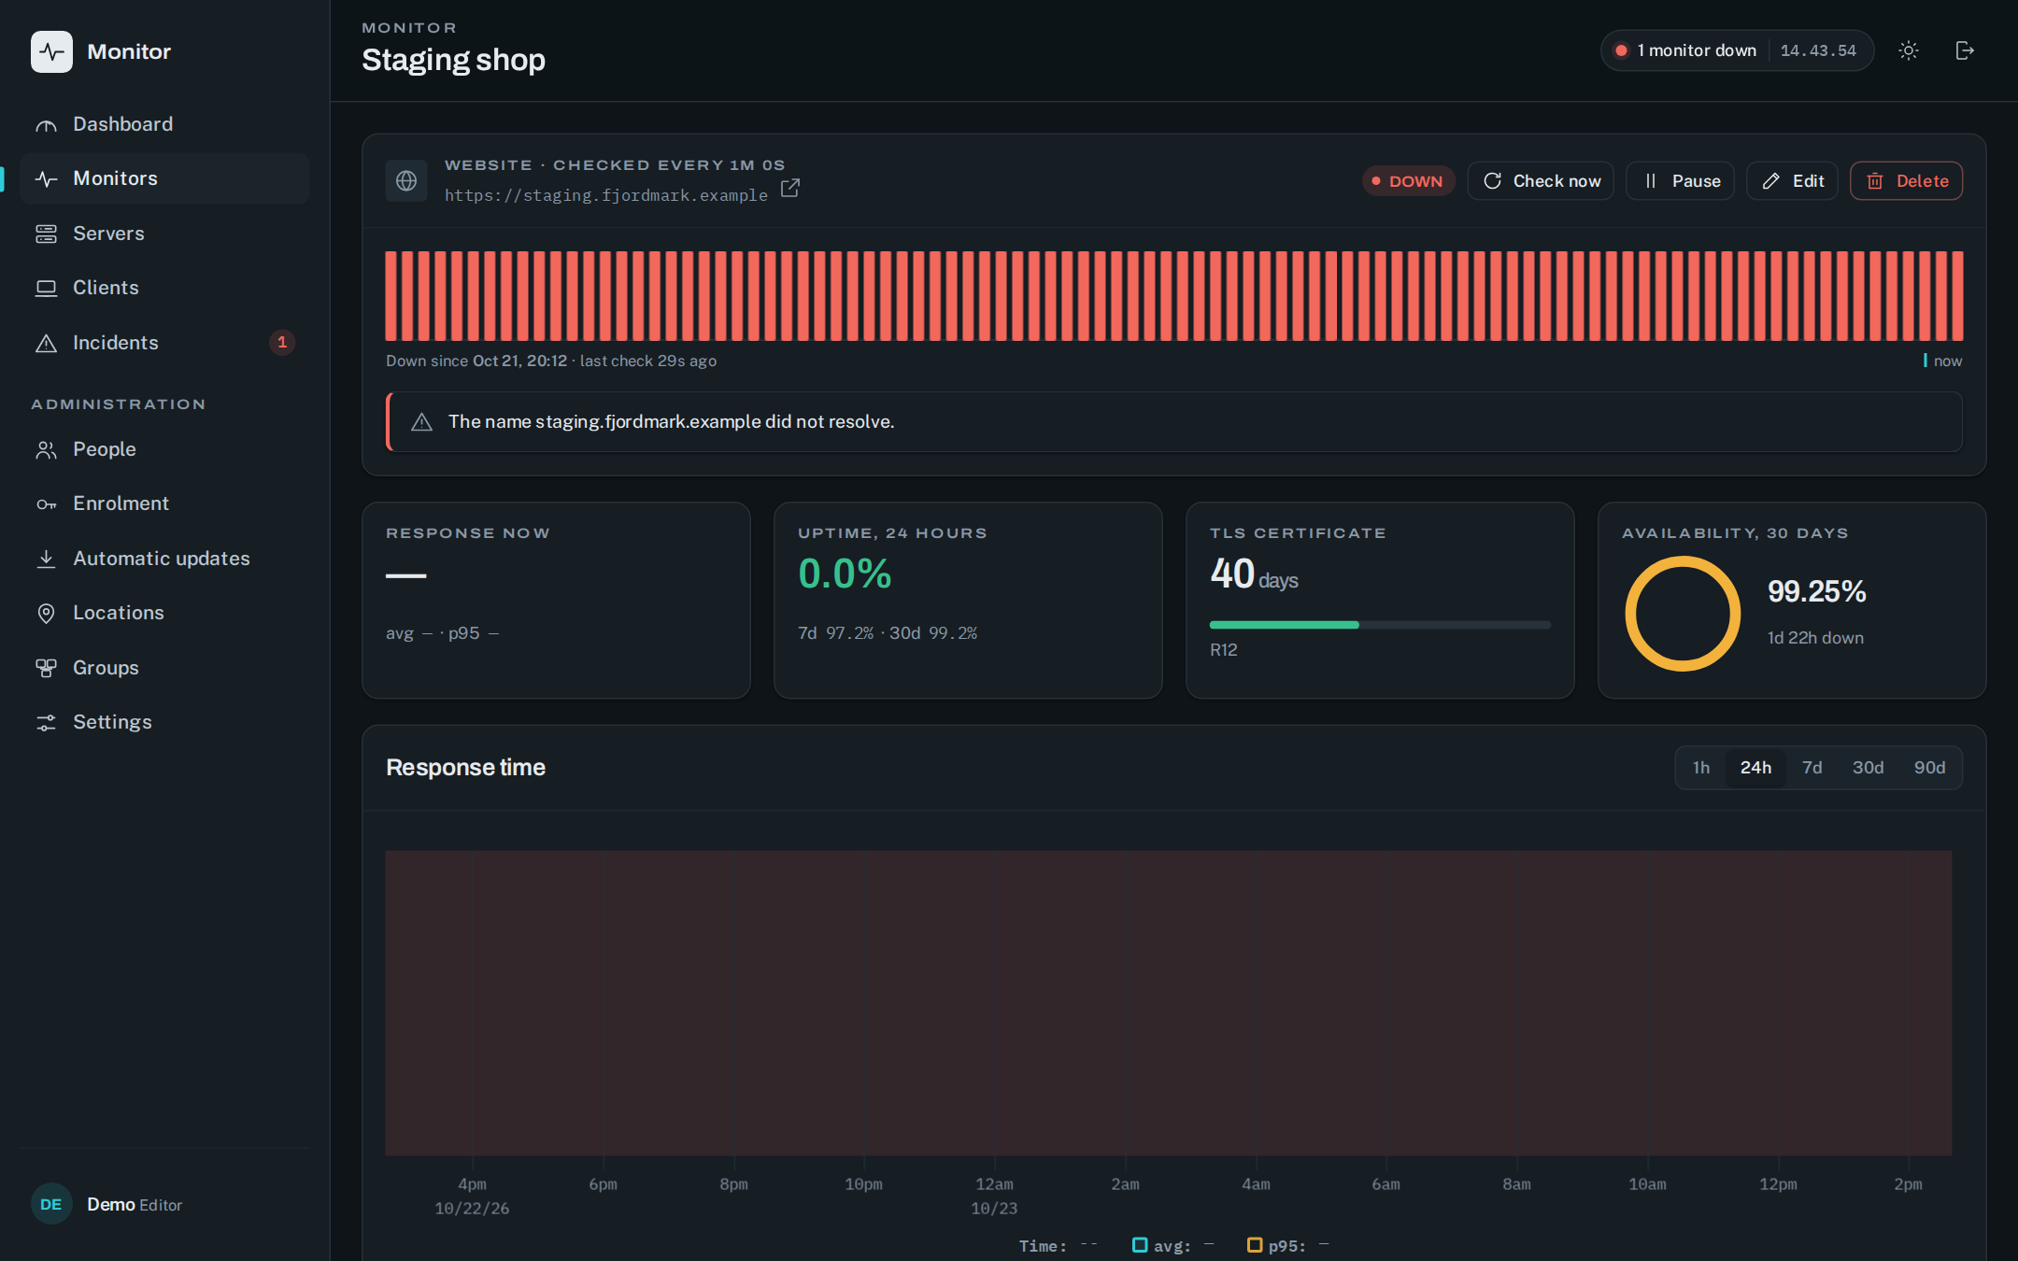
Task: Open Automatic updates in sidebar
Action: (x=164, y=559)
